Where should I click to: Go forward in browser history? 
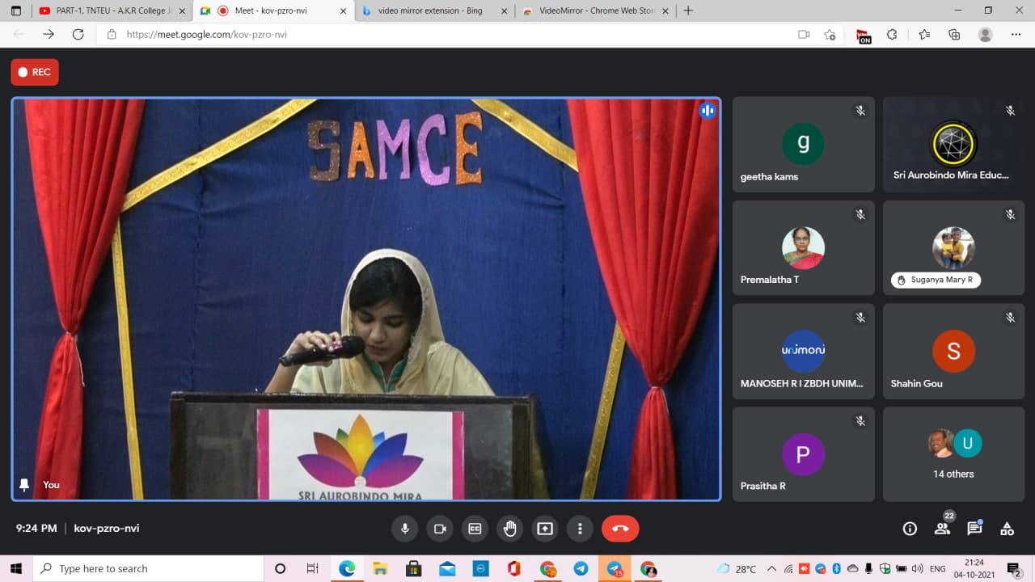[49, 35]
